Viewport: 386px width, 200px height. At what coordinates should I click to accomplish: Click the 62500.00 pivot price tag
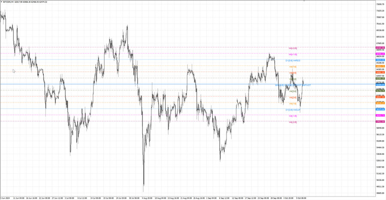[x=380, y=85]
